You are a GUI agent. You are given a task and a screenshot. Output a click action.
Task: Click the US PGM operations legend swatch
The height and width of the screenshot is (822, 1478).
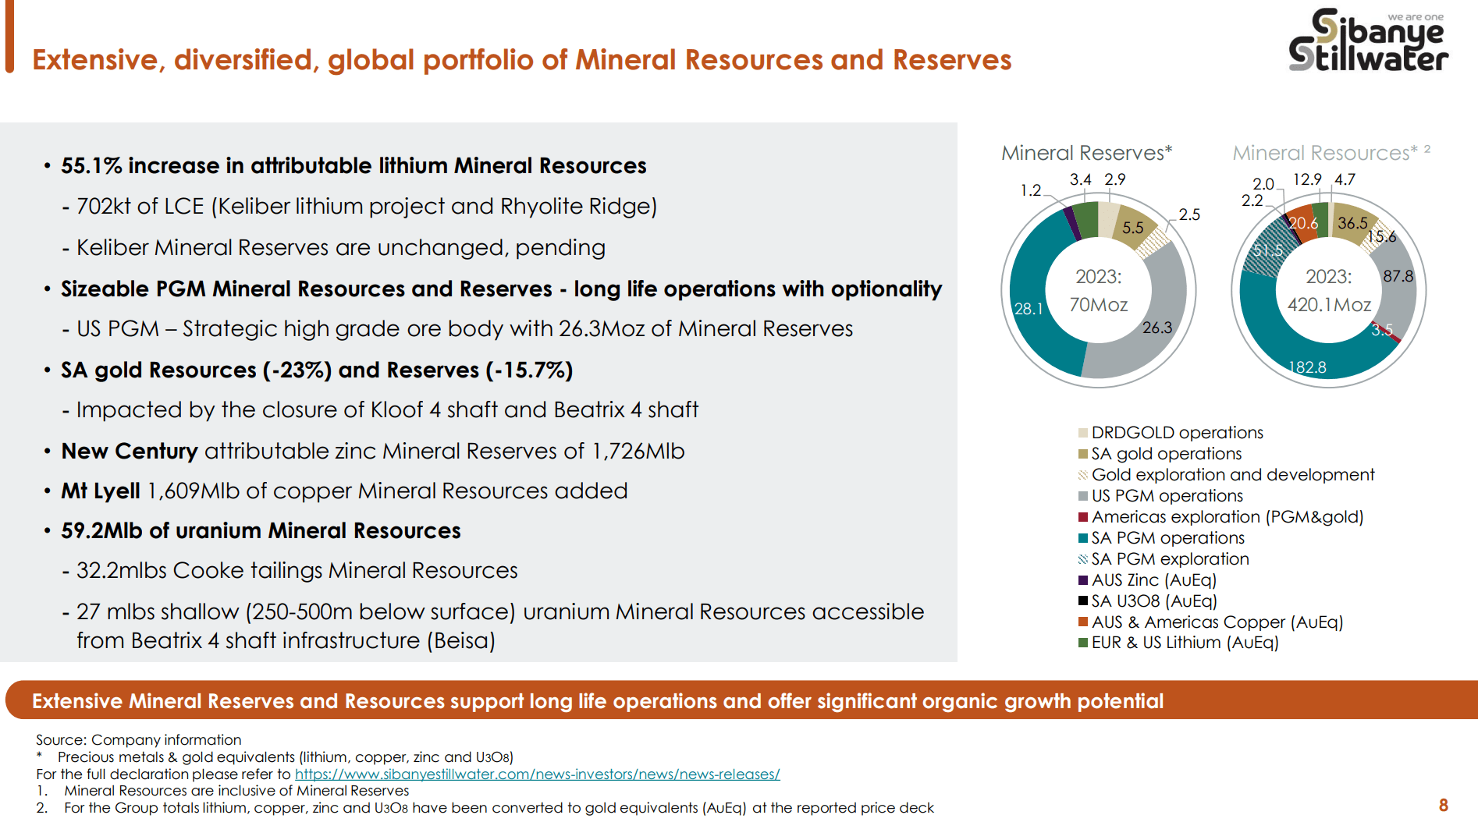click(1082, 496)
